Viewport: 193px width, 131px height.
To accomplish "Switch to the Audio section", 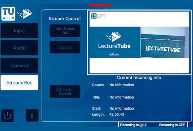I will (19, 48).
